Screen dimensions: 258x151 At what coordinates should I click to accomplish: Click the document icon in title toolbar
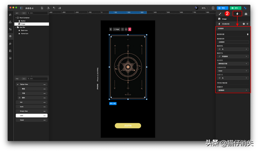[x=42, y=8]
